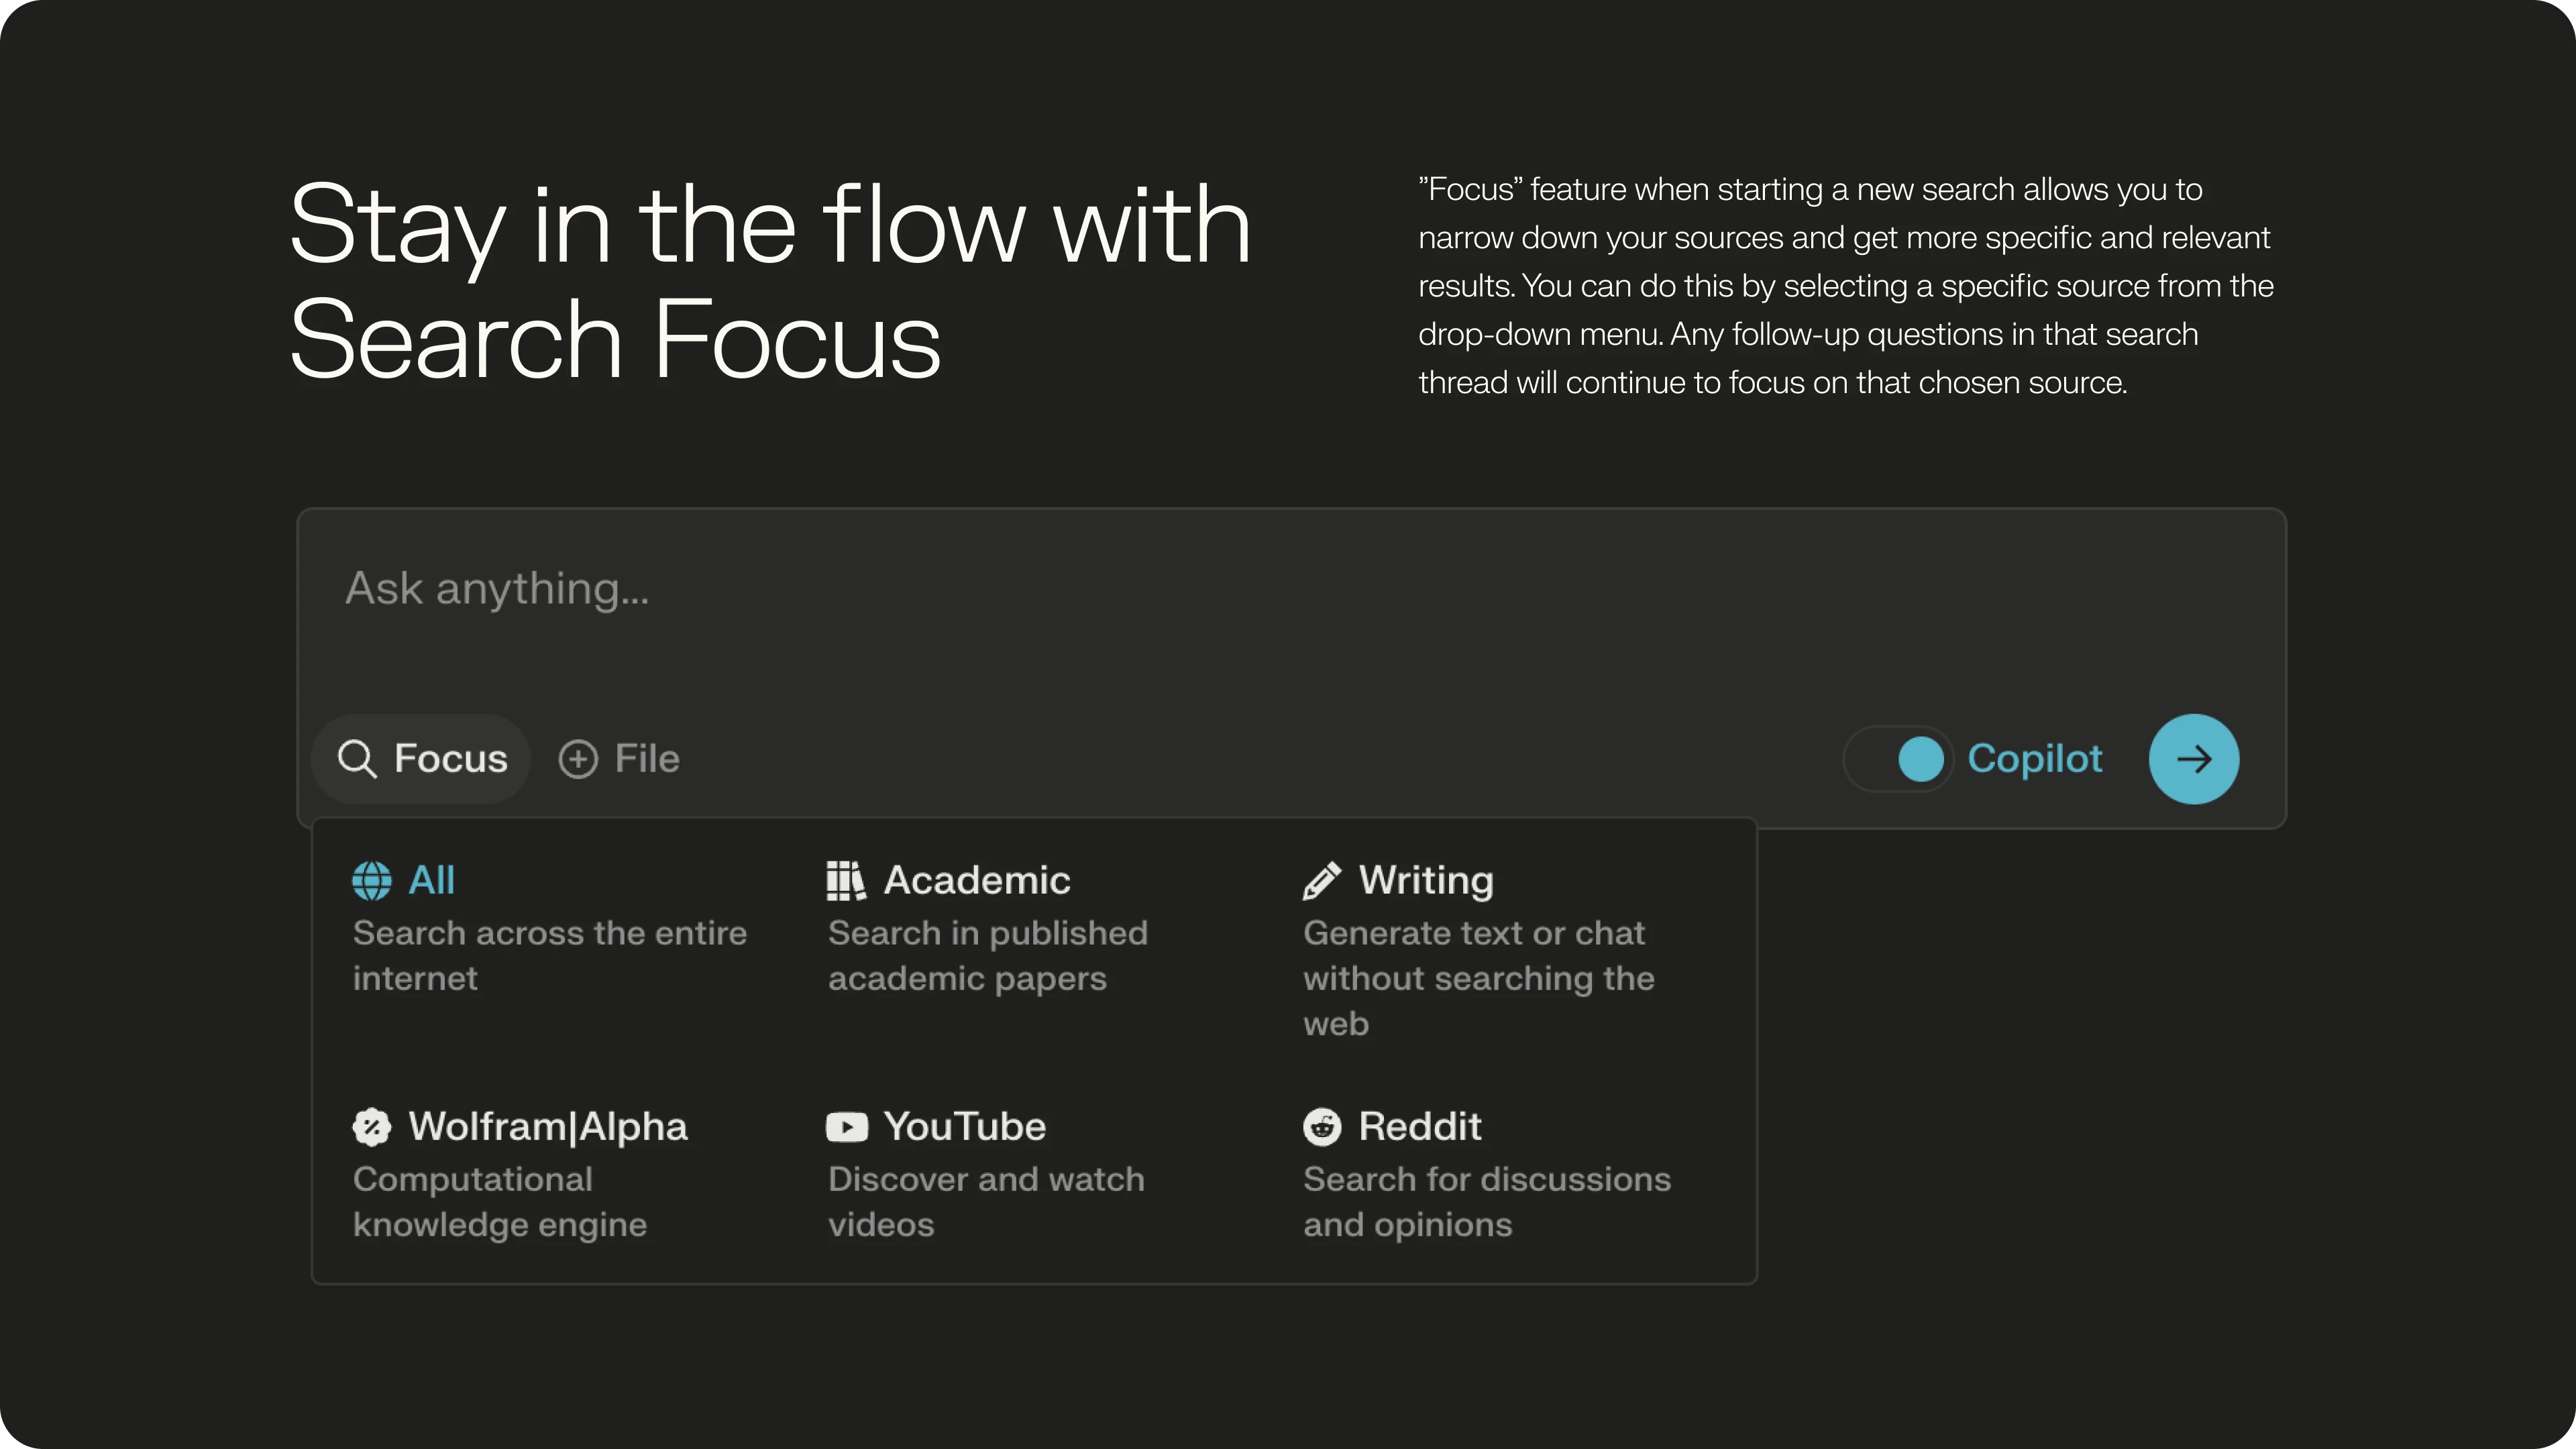The height and width of the screenshot is (1449, 2576).
Task: Select Reddit discussions focus option
Action: pyautogui.click(x=1419, y=1127)
